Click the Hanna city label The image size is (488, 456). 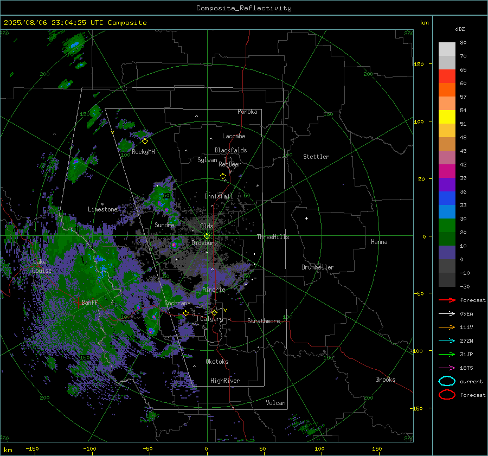tap(379, 242)
